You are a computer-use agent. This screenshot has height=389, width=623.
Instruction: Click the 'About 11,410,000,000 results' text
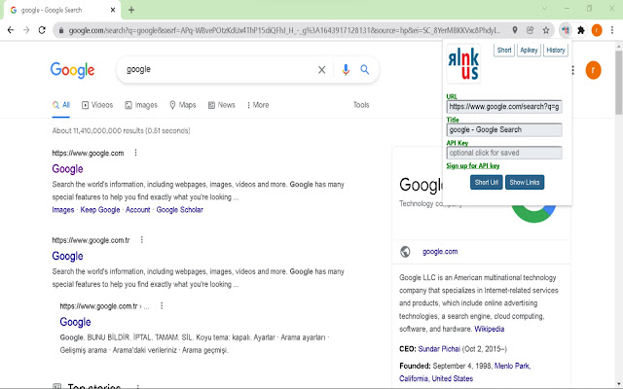click(121, 131)
